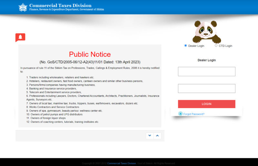
Task: Click the red LOGIN button
Action: tap(207, 104)
